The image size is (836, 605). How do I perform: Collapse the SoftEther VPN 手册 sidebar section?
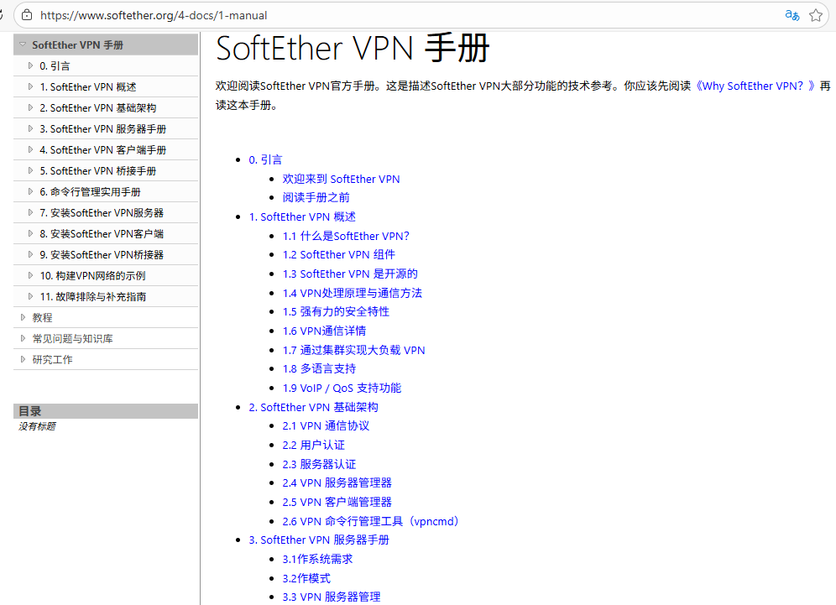(23, 45)
